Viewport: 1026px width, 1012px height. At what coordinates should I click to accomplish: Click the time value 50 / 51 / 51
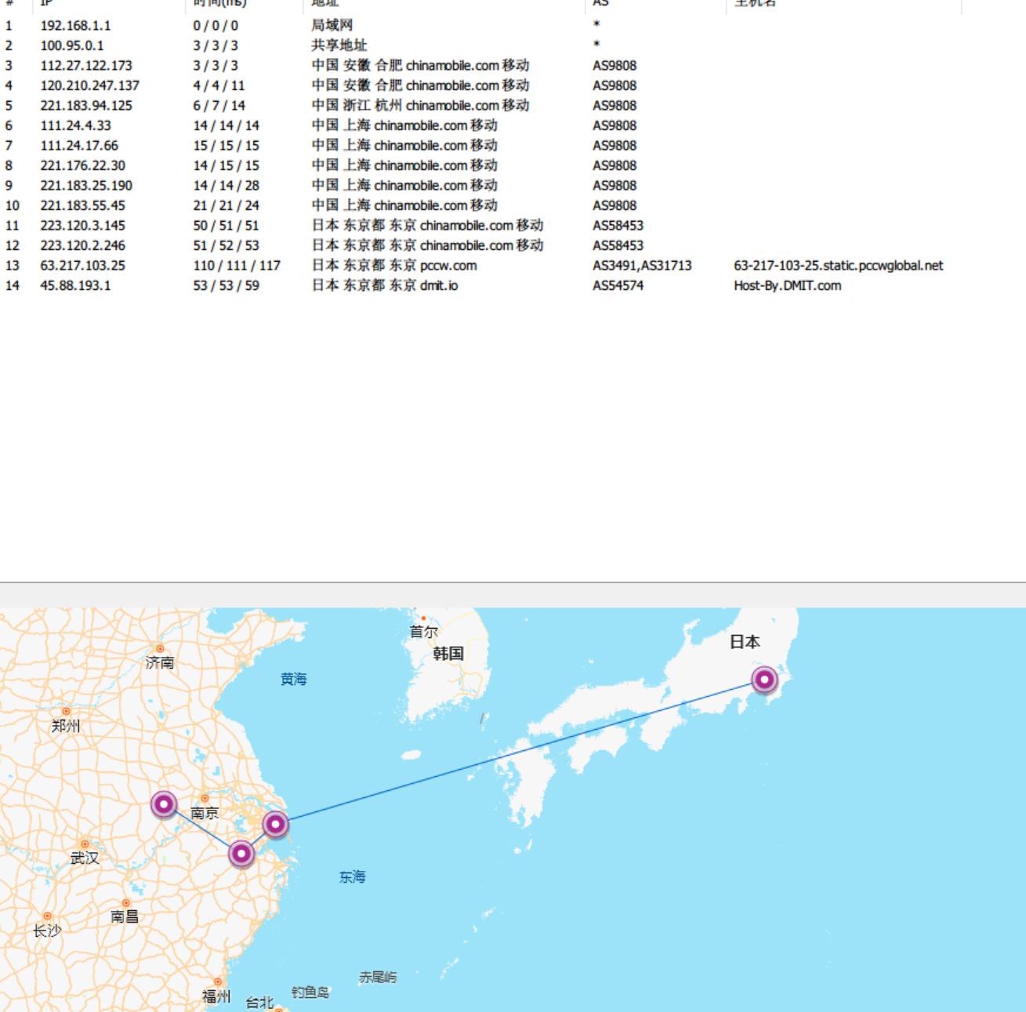click(226, 226)
